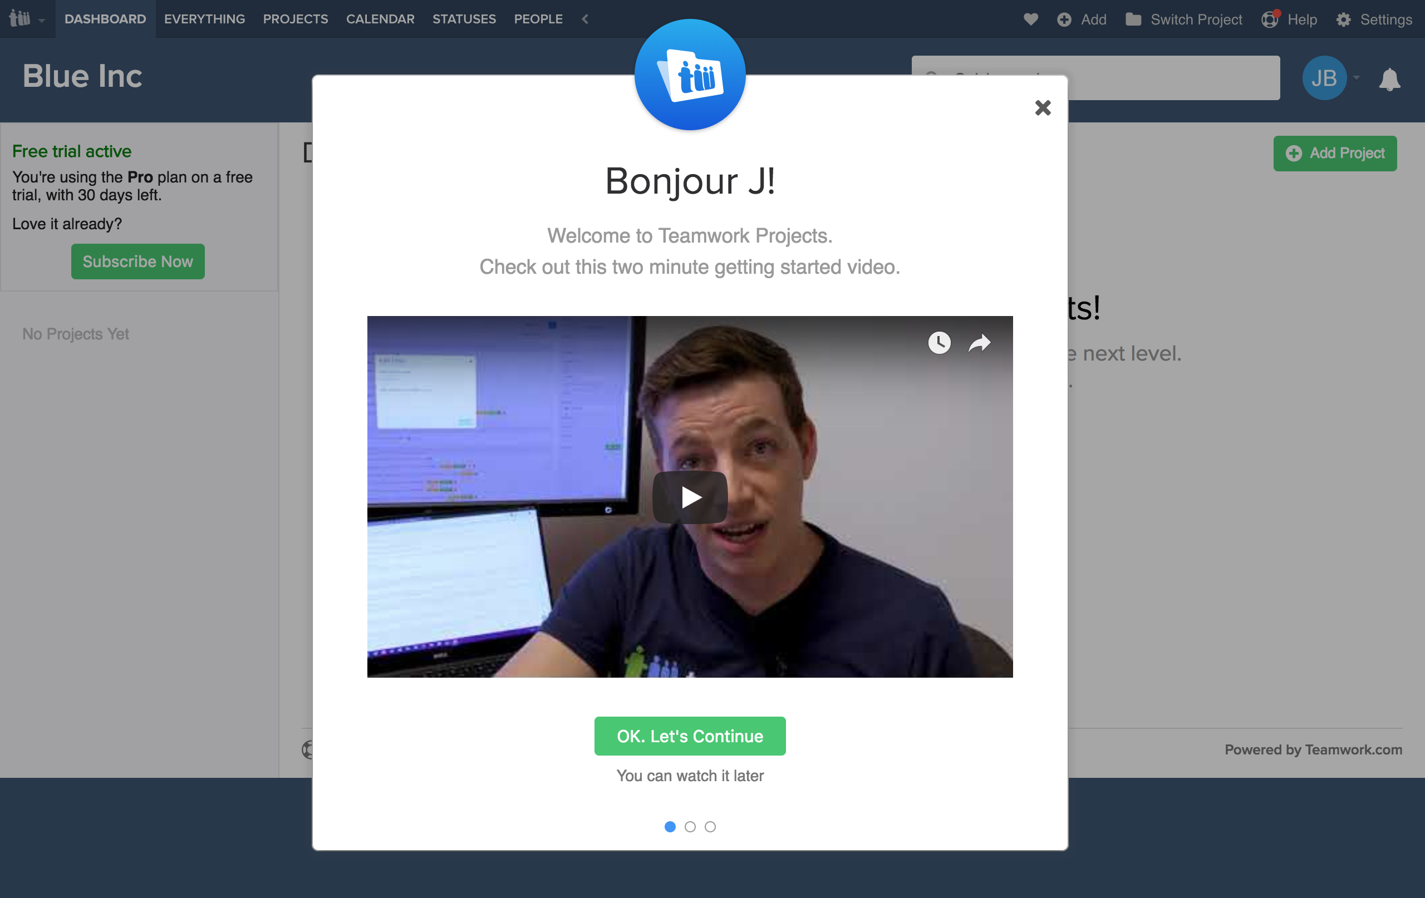
Task: Click the Watch Later clock icon on video
Action: coord(939,343)
